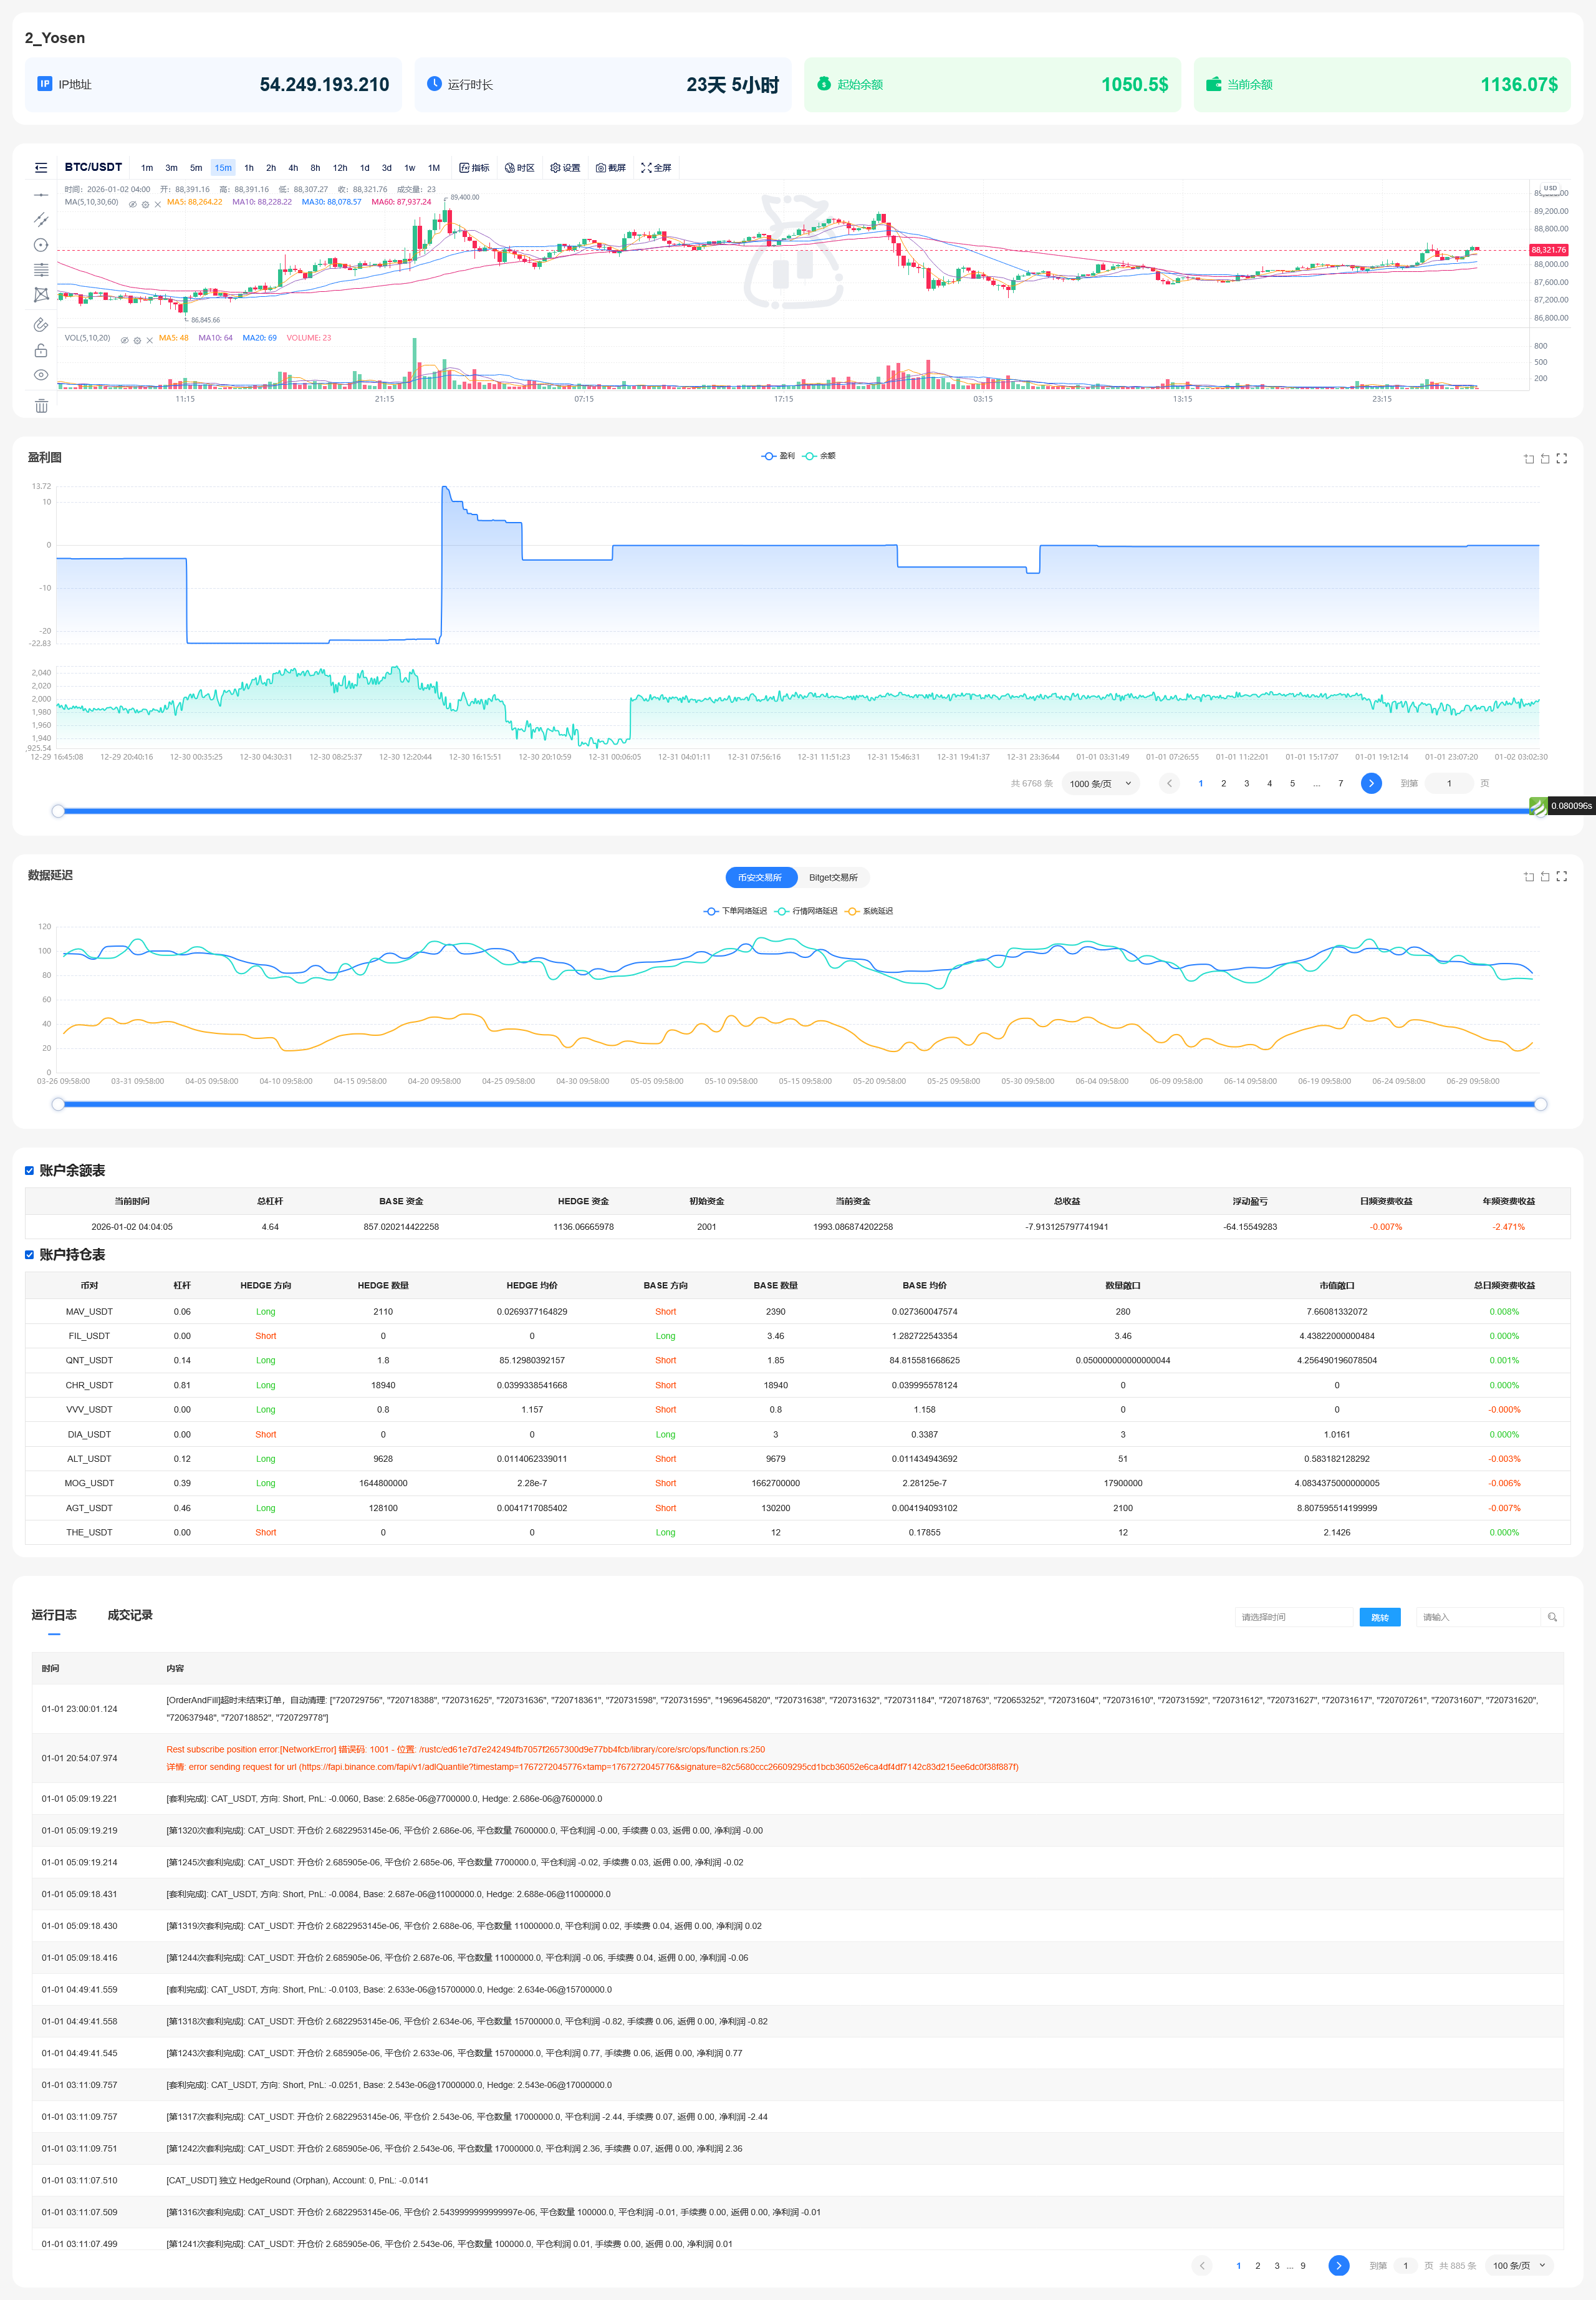Uncheck the 账户余额表 checkbox
The image size is (1596, 2300).
[30, 1171]
